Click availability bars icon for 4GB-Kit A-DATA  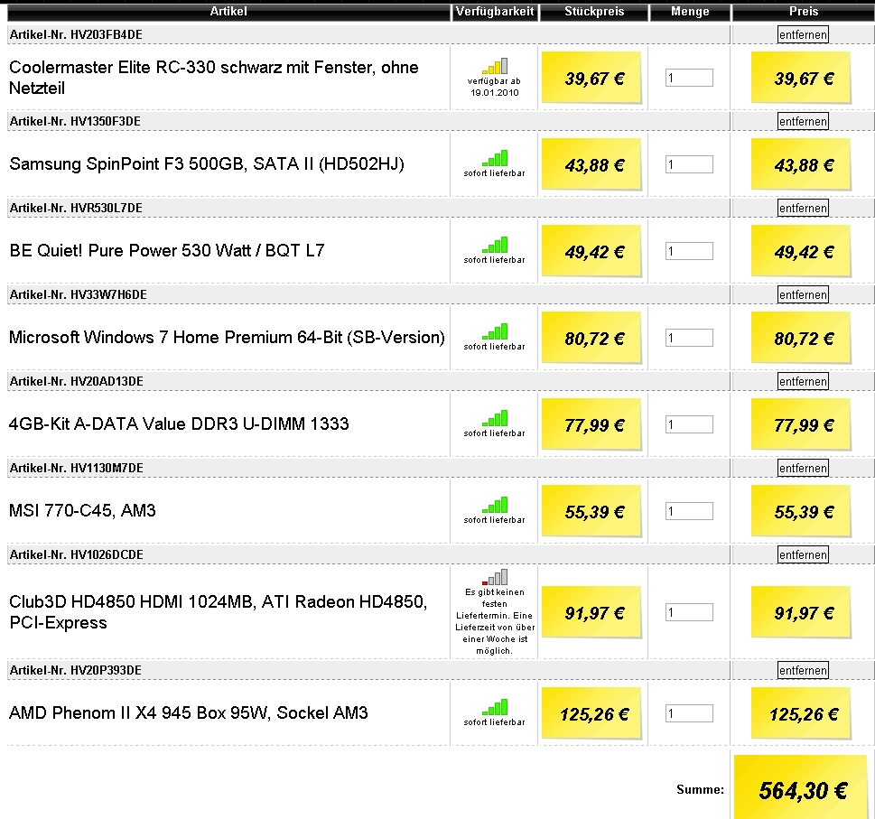495,418
